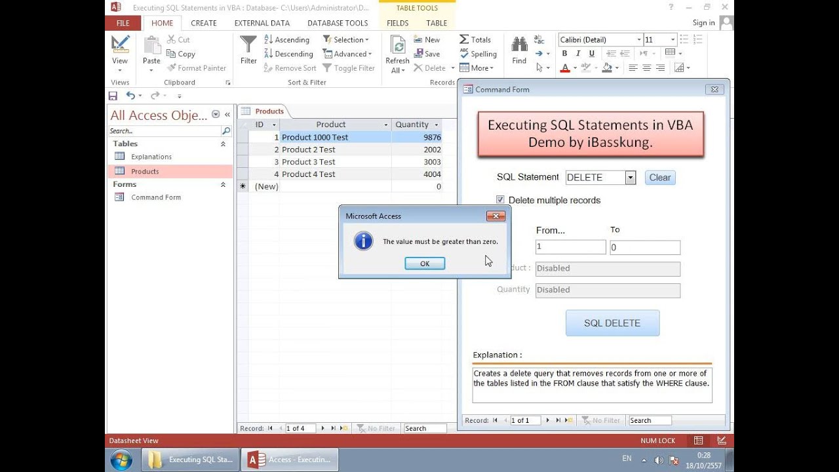The image size is (839, 472).
Task: Align text left in the ribbon
Action: [x=633, y=68]
